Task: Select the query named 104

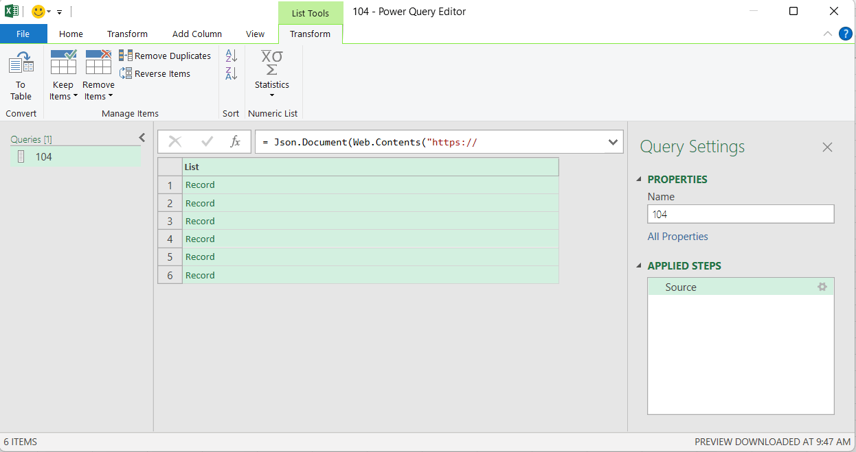Action: coord(44,156)
